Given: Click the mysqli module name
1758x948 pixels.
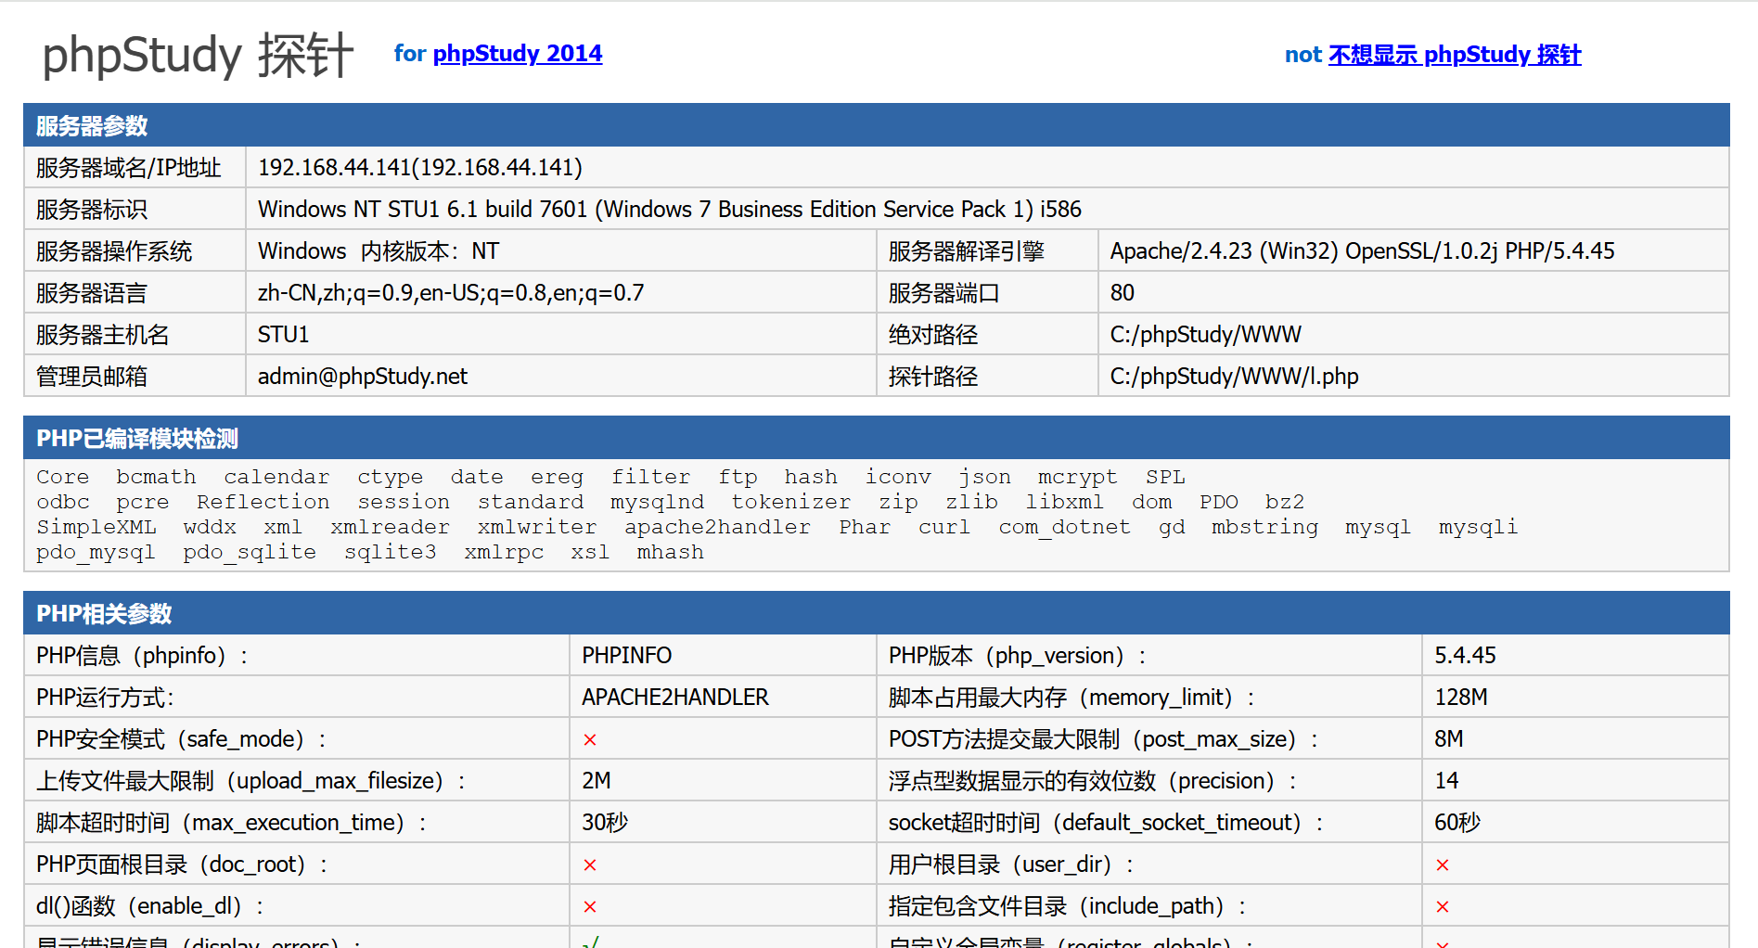Looking at the screenshot, I should point(1477,528).
